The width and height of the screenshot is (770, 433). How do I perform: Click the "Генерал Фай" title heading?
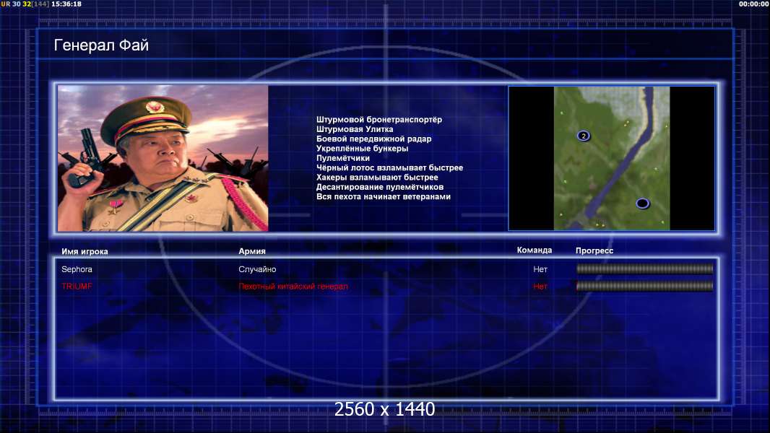(101, 45)
